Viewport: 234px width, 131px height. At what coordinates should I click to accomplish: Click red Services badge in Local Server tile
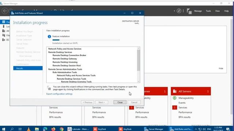pyautogui.click(x=131, y=107)
